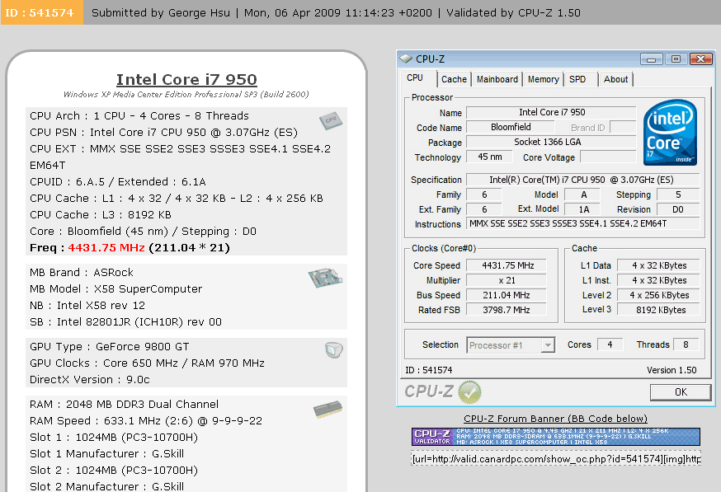Click the CPU-Z Forum Banner link

pos(555,419)
